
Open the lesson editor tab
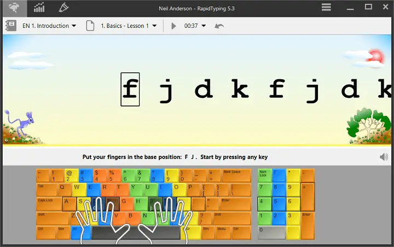point(63,8)
